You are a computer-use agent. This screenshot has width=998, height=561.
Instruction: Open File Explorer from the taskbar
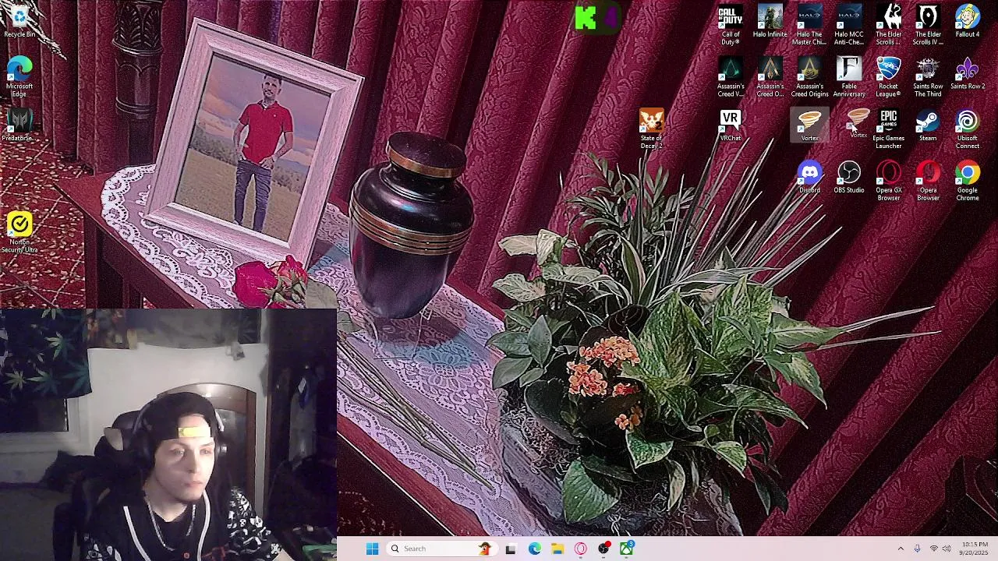(x=557, y=549)
